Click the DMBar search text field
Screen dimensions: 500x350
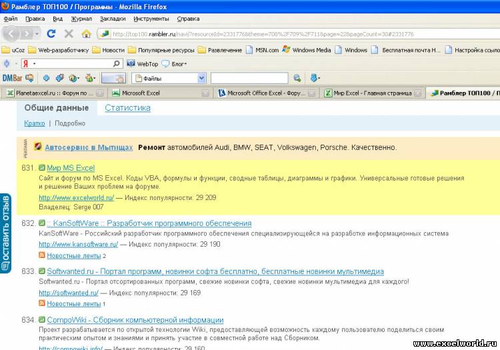click(249, 78)
